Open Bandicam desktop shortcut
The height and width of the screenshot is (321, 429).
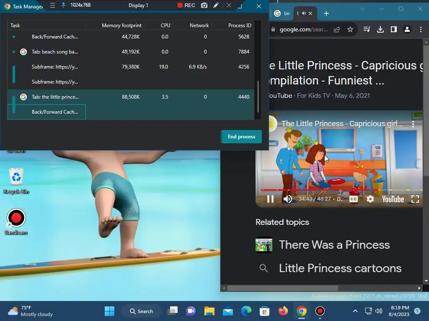(16, 222)
